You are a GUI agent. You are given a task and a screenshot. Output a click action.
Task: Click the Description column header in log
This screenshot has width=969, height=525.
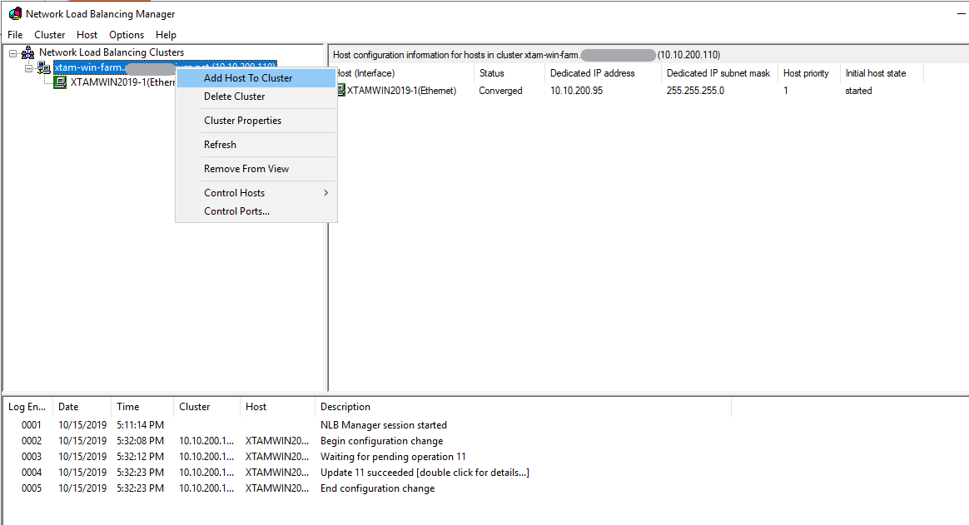coord(345,407)
